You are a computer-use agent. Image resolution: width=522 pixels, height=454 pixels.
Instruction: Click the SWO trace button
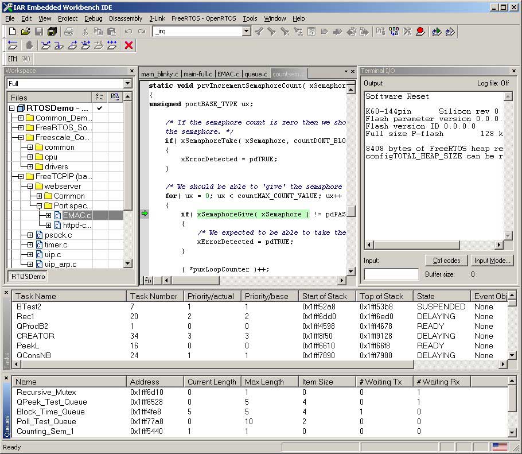click(x=26, y=59)
